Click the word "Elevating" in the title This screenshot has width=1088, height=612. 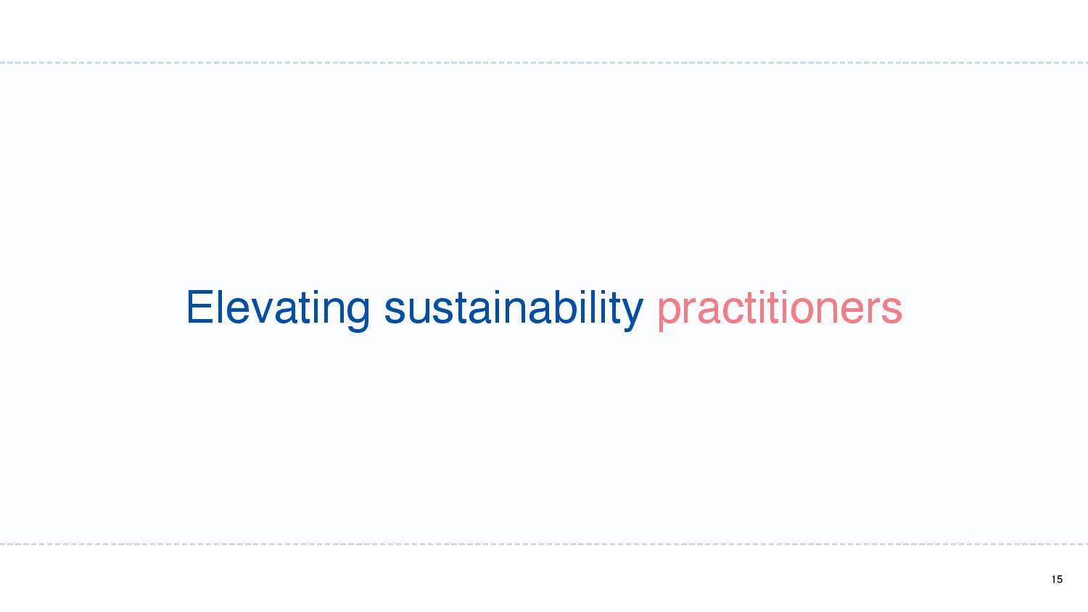(279, 308)
